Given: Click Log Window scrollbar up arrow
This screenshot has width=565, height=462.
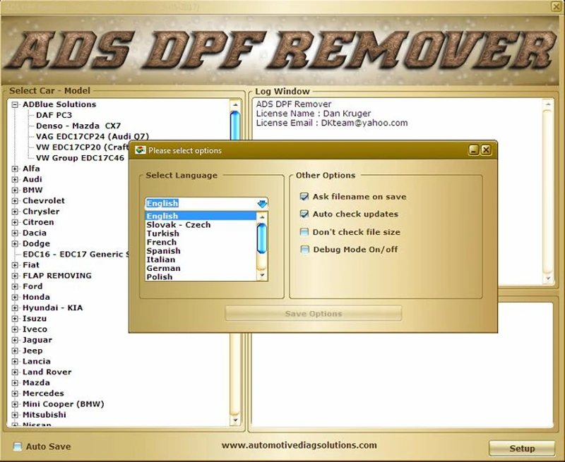Looking at the screenshot, I should (548, 104).
